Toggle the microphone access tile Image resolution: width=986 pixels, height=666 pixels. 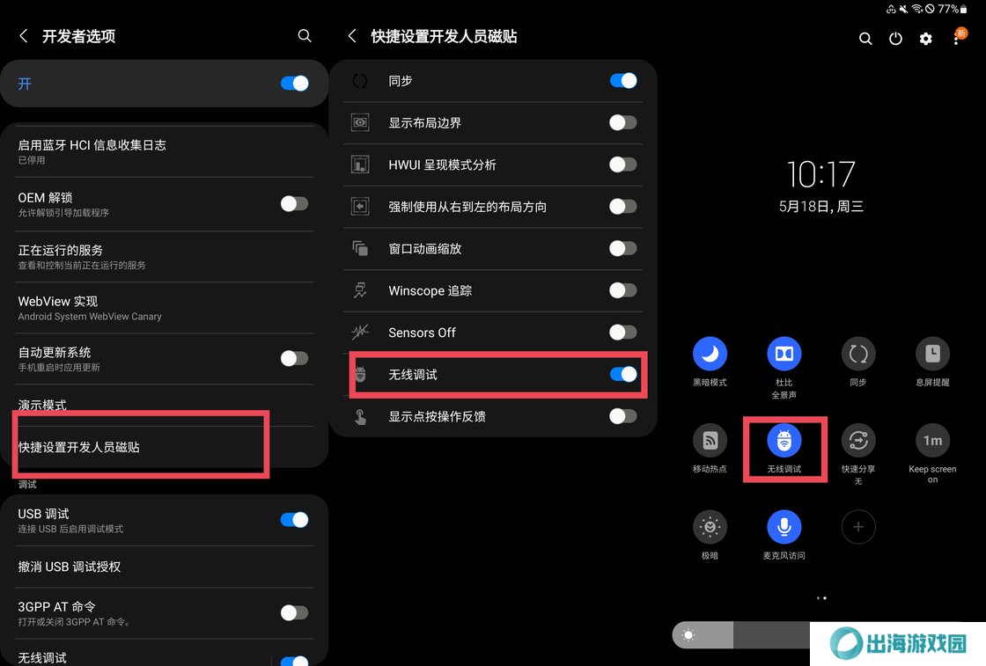(x=784, y=527)
